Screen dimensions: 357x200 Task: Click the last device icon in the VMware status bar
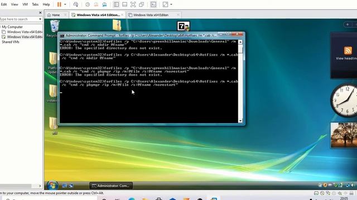[351, 193]
